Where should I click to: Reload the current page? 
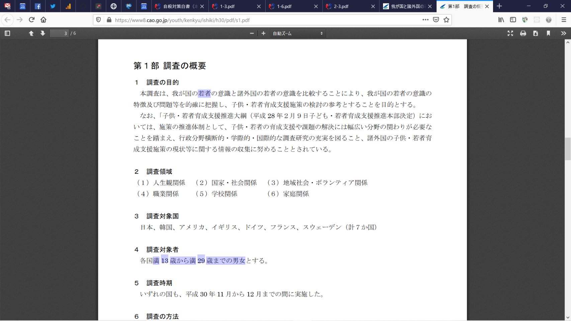pyautogui.click(x=32, y=20)
